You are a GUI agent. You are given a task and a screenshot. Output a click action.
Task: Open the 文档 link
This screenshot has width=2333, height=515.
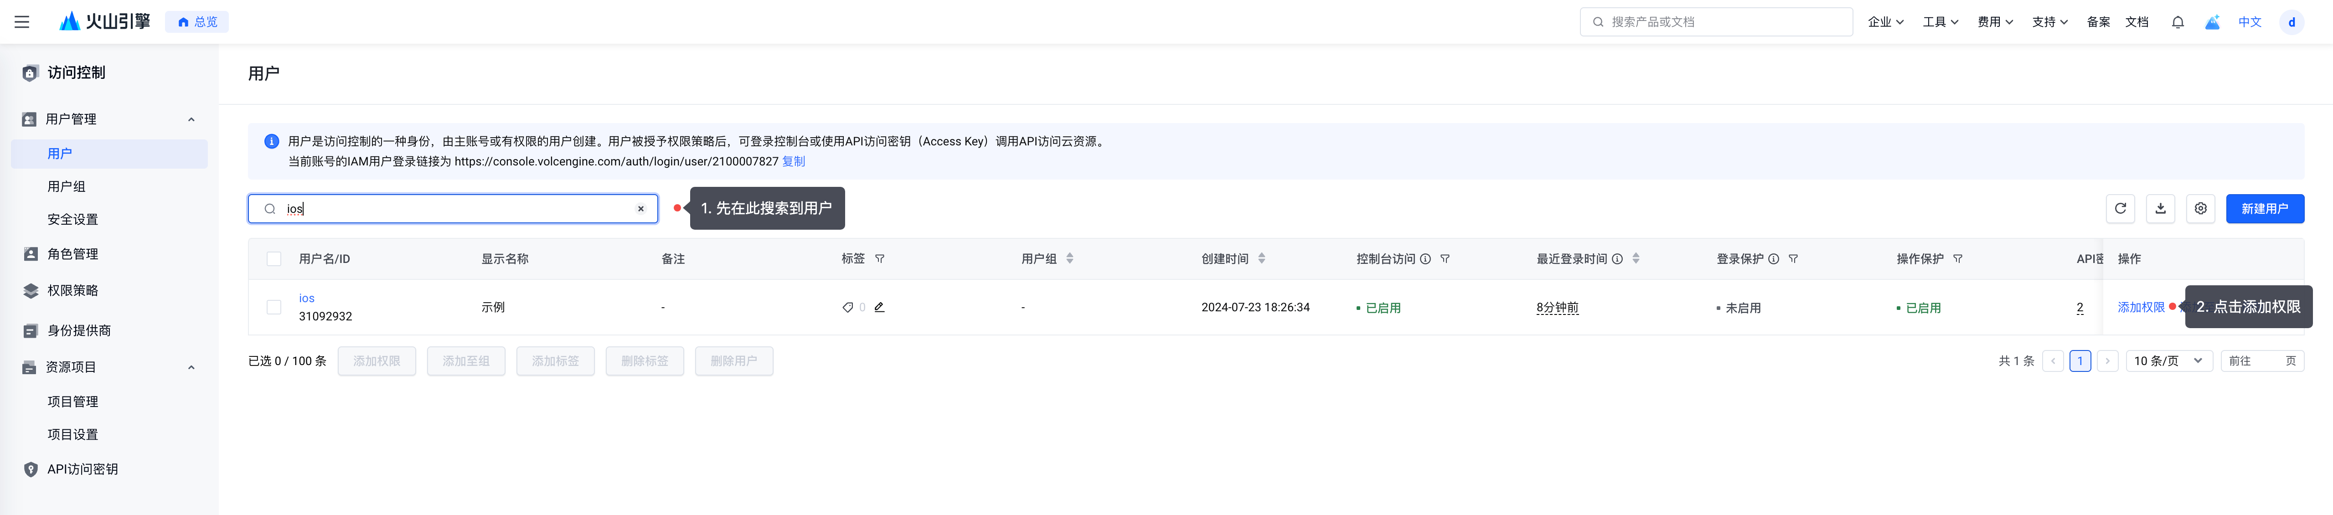[x=2137, y=22]
